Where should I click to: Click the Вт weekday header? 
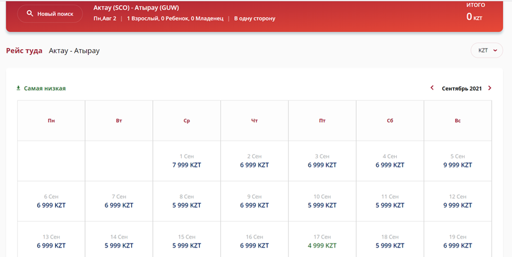click(119, 121)
